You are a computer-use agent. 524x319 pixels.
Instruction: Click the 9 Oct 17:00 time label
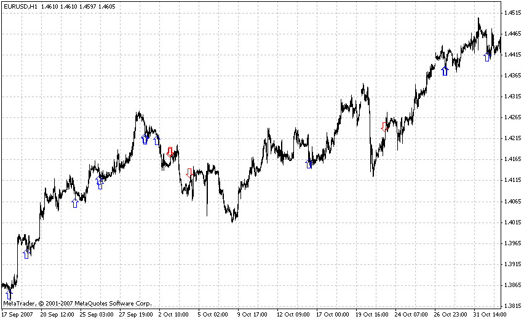tap(252, 315)
